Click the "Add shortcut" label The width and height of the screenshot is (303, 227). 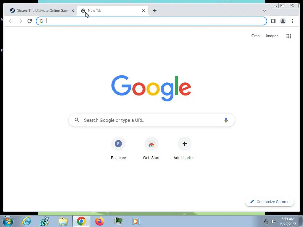point(185,158)
